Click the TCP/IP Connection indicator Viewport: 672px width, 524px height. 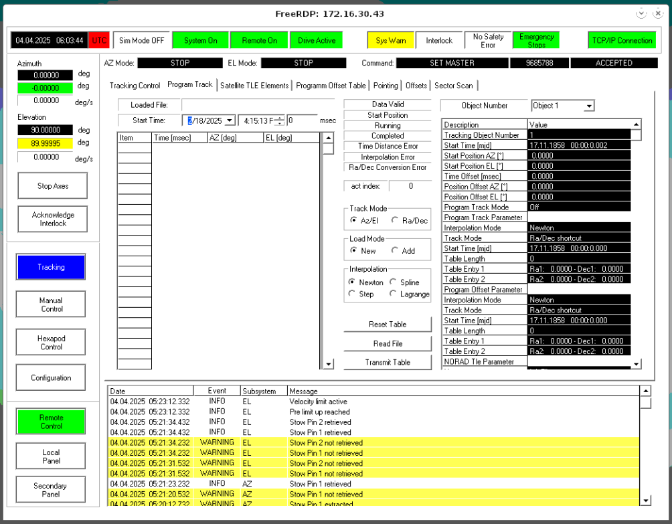coord(622,40)
